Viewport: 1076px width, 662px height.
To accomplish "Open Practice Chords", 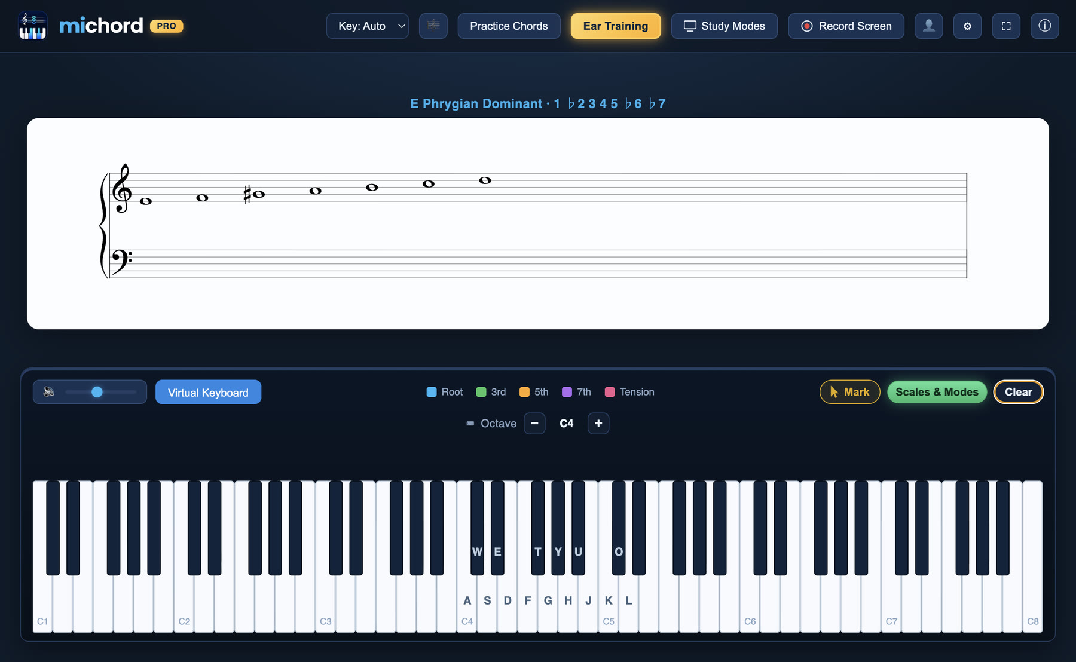I will 509,26.
